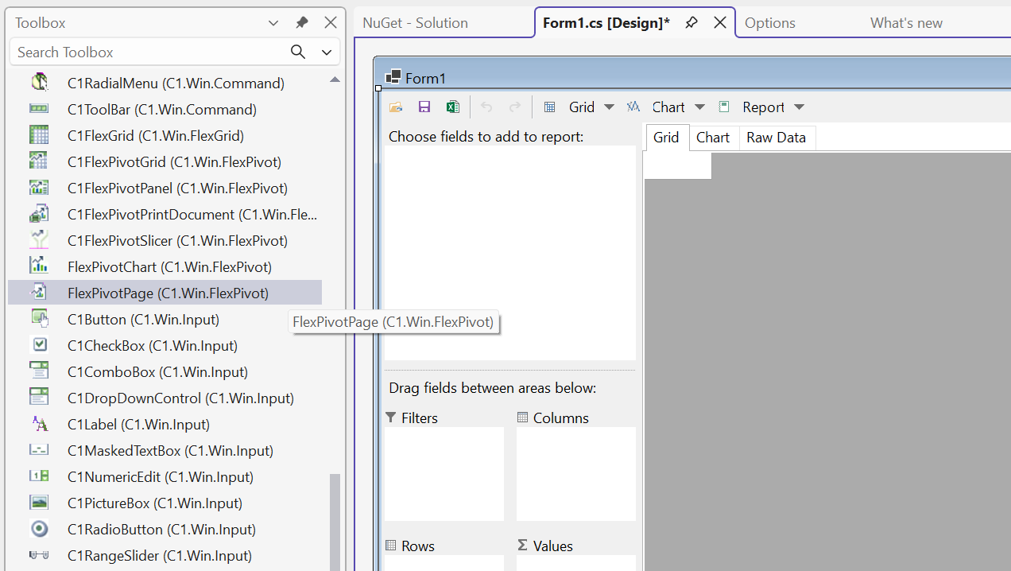Click "C1DropDownControl (C1.Win.Input)" text
Image resolution: width=1011 pixels, height=571 pixels.
(x=181, y=398)
